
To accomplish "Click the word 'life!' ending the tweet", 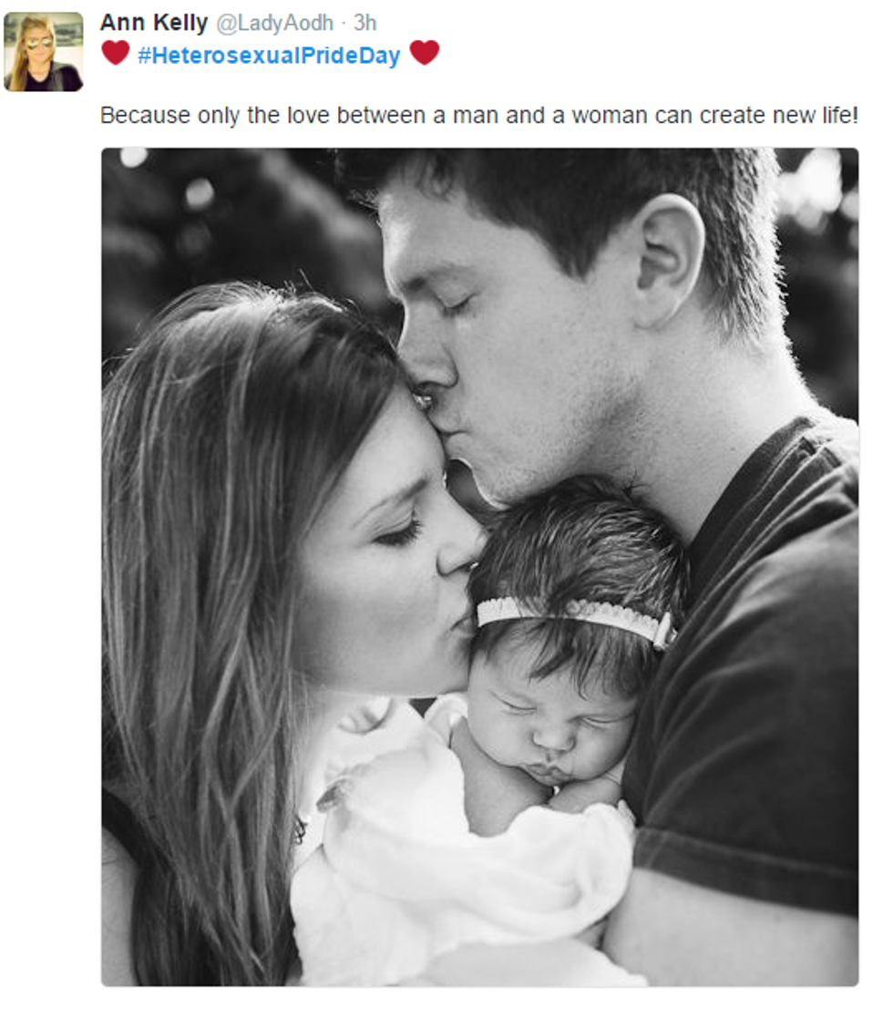I will pos(840,115).
